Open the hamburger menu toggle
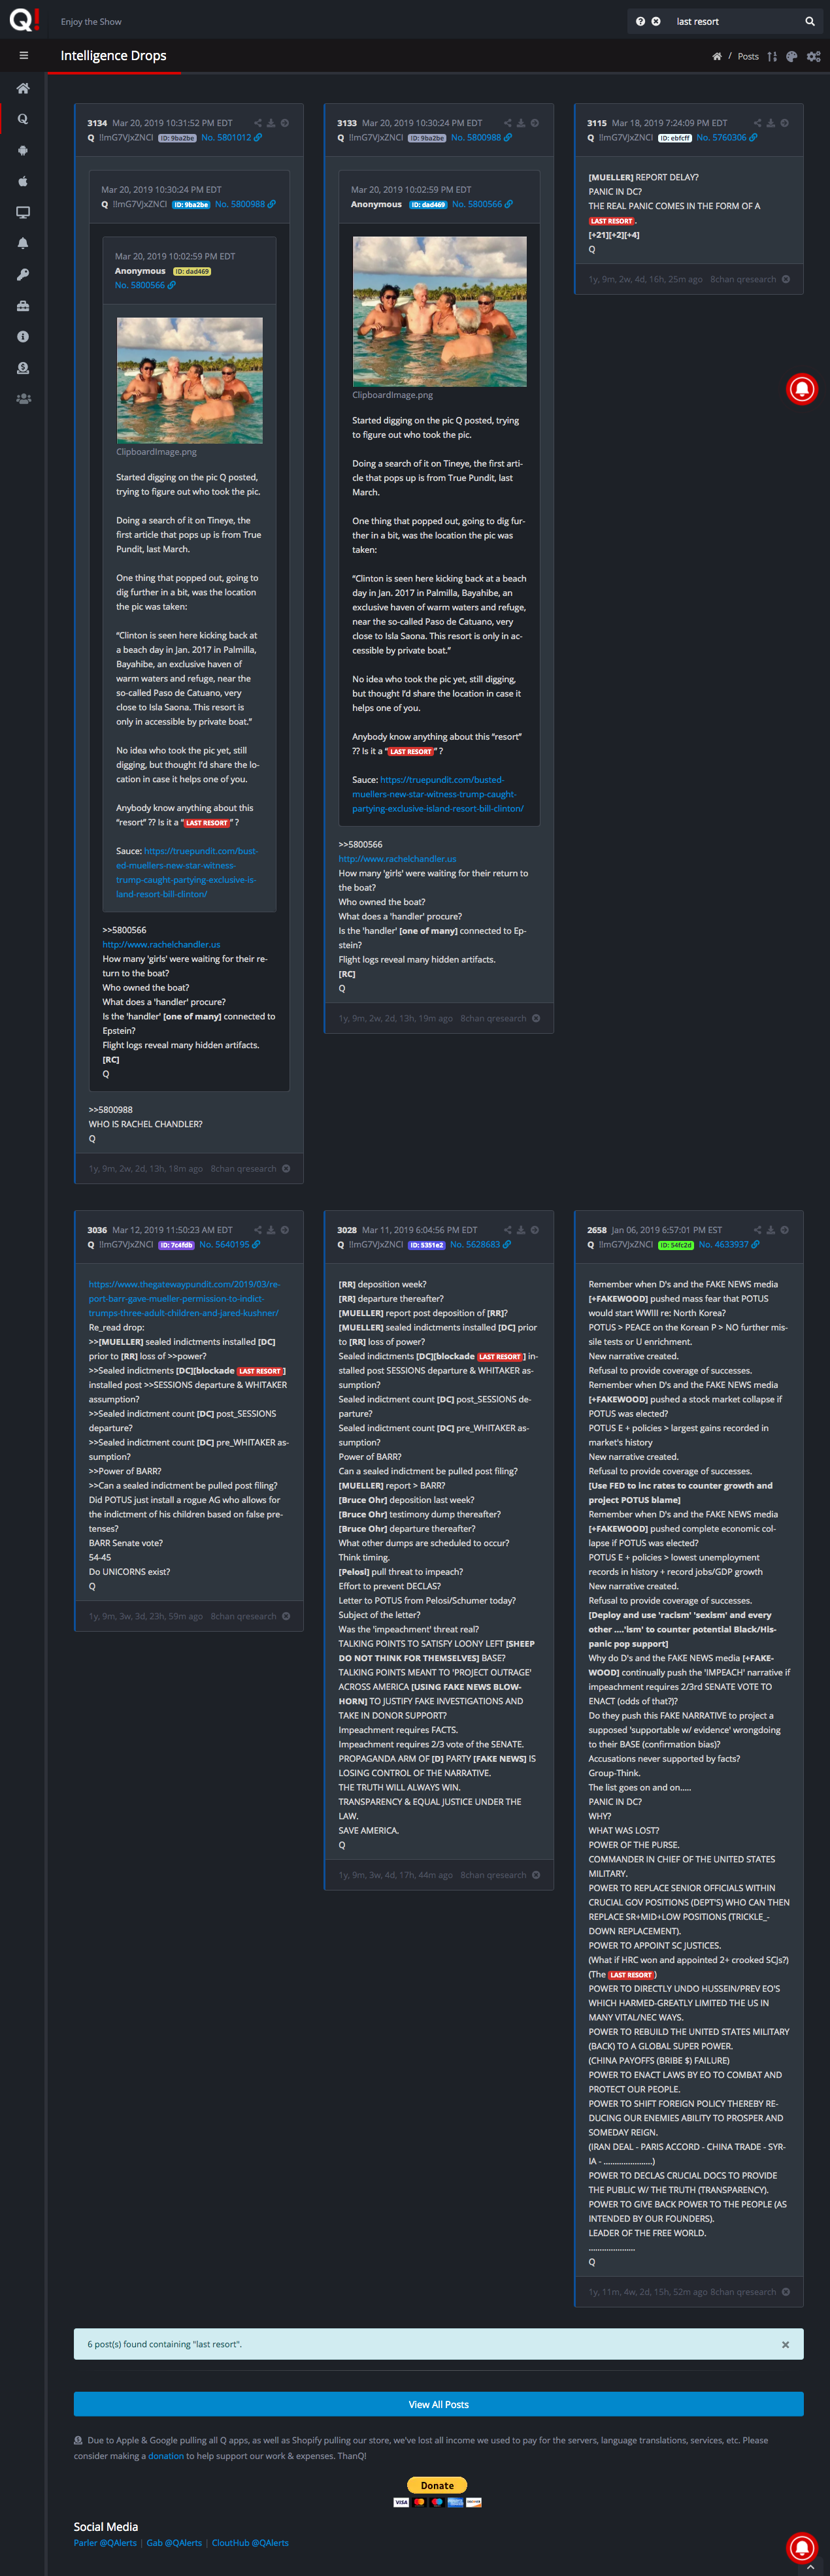 23,56
